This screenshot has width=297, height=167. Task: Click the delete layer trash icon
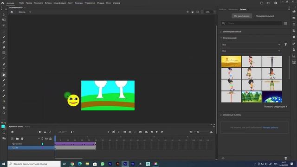pos(22,139)
